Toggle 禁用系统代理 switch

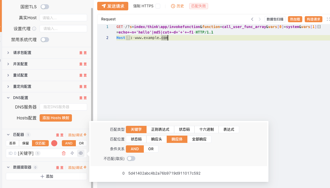click(x=45, y=40)
